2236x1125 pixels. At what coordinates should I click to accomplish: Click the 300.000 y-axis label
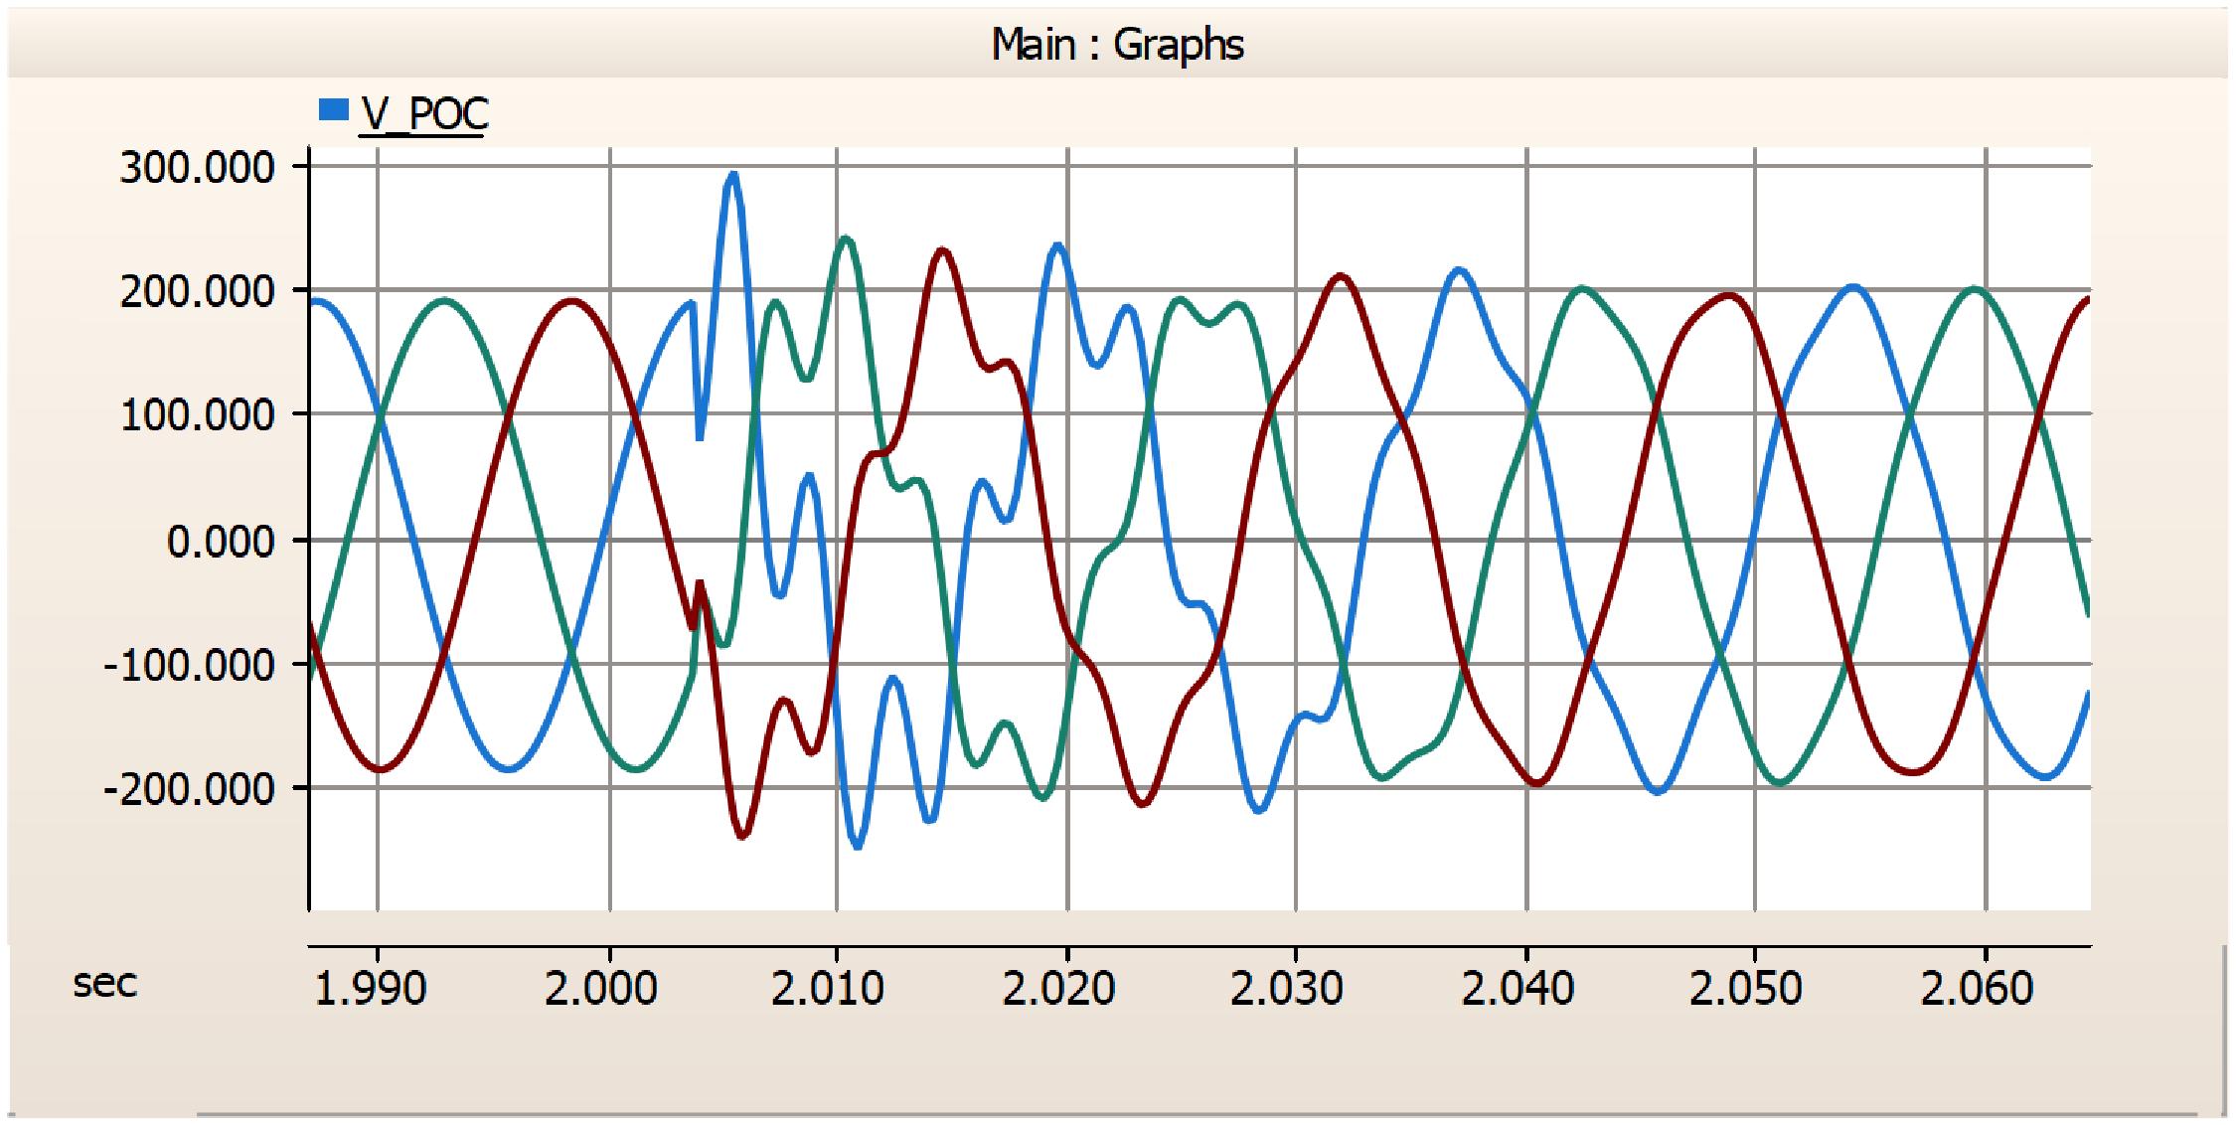[x=197, y=168]
